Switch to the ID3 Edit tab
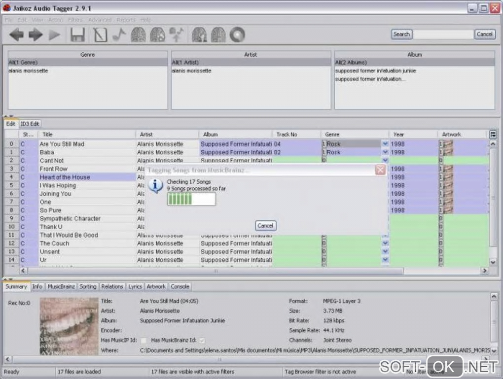 point(30,124)
